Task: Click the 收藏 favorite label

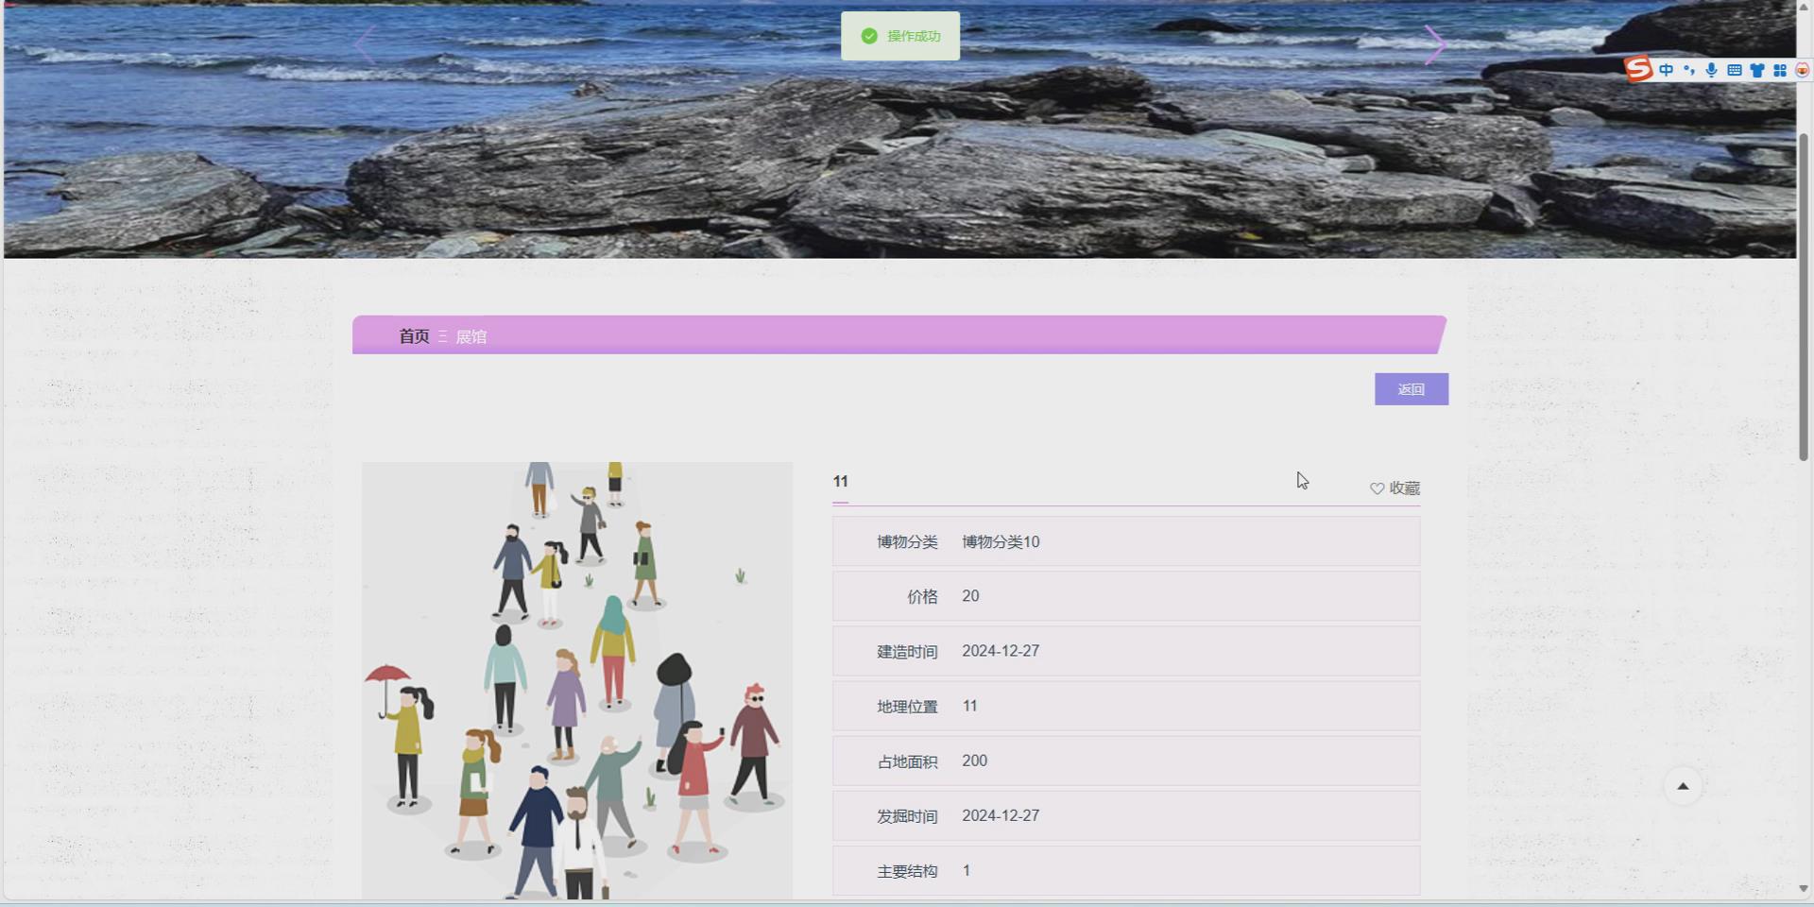Action: click(1405, 488)
